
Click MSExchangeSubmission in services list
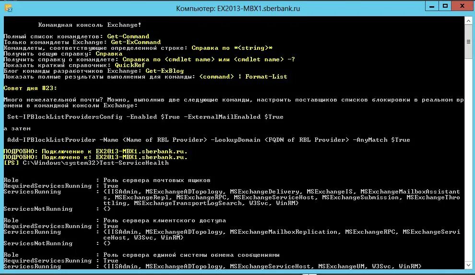click(x=360, y=197)
